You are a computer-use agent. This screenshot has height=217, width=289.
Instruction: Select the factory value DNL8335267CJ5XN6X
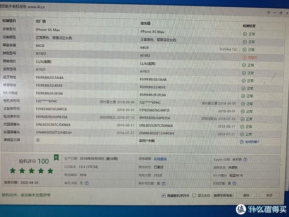(53, 125)
